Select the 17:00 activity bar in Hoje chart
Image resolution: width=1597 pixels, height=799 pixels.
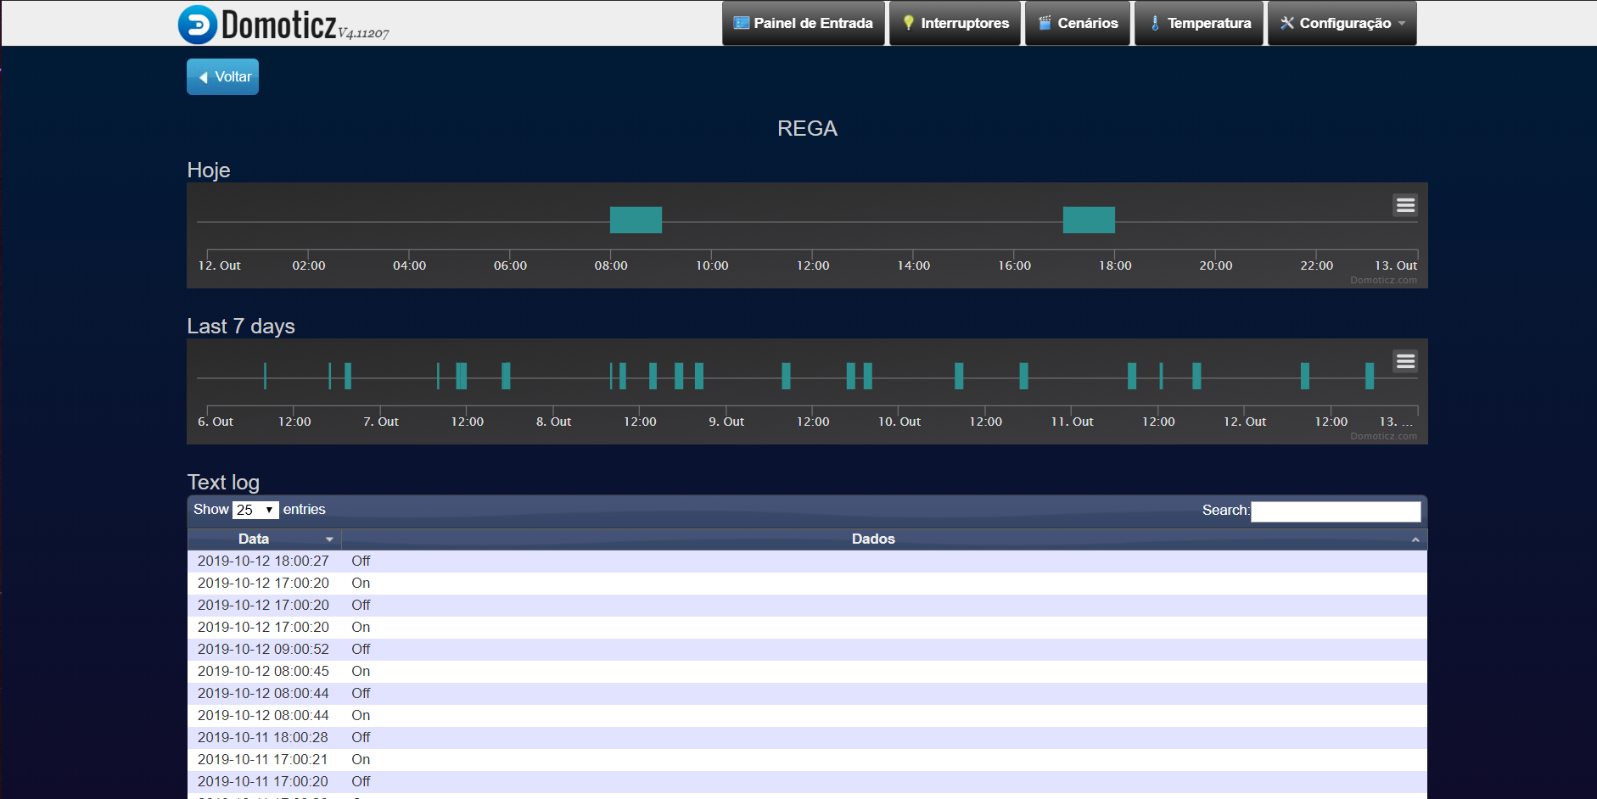coord(1089,220)
